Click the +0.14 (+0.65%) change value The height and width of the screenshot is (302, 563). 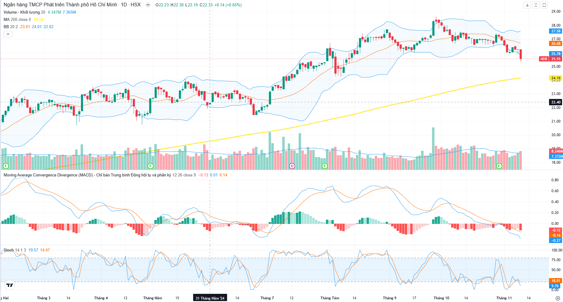(x=228, y=5)
